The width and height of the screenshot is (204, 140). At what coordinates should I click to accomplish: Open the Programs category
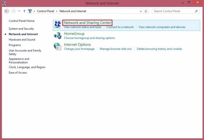(15, 45)
